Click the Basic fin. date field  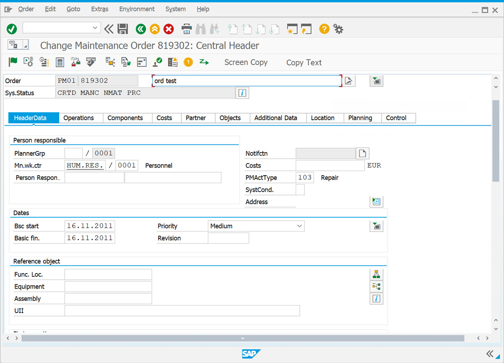pyautogui.click(x=89, y=238)
